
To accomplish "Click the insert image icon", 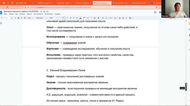I will coord(94,18).
